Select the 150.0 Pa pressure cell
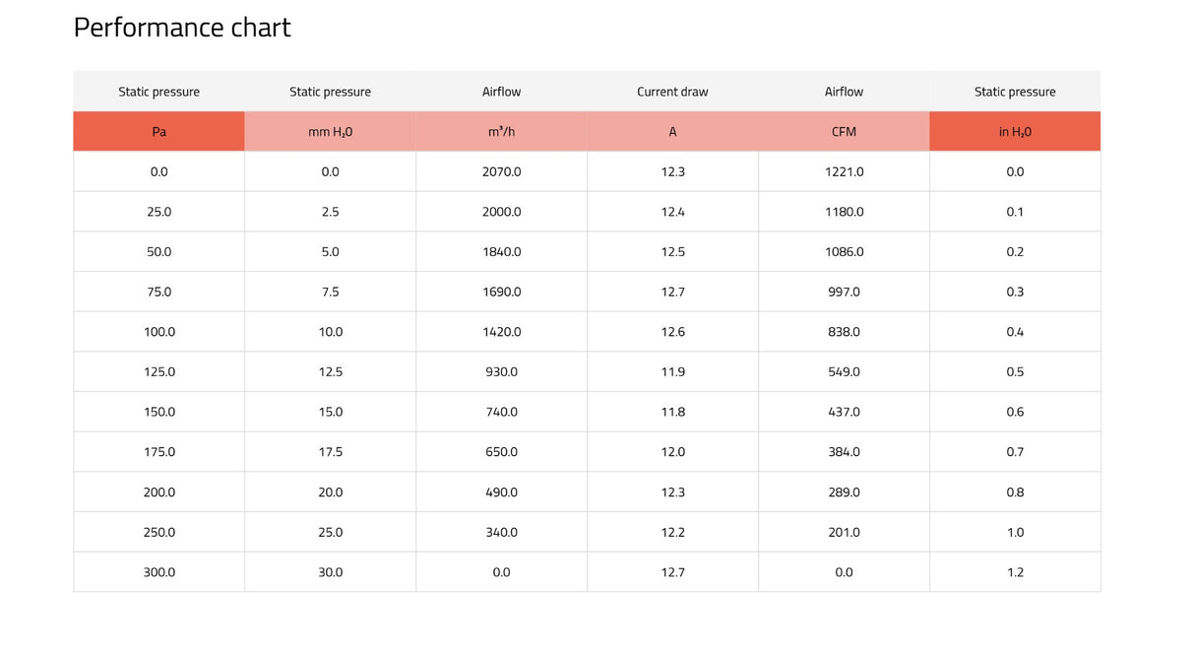Image resolution: width=1195 pixels, height=655 pixels. [159, 412]
